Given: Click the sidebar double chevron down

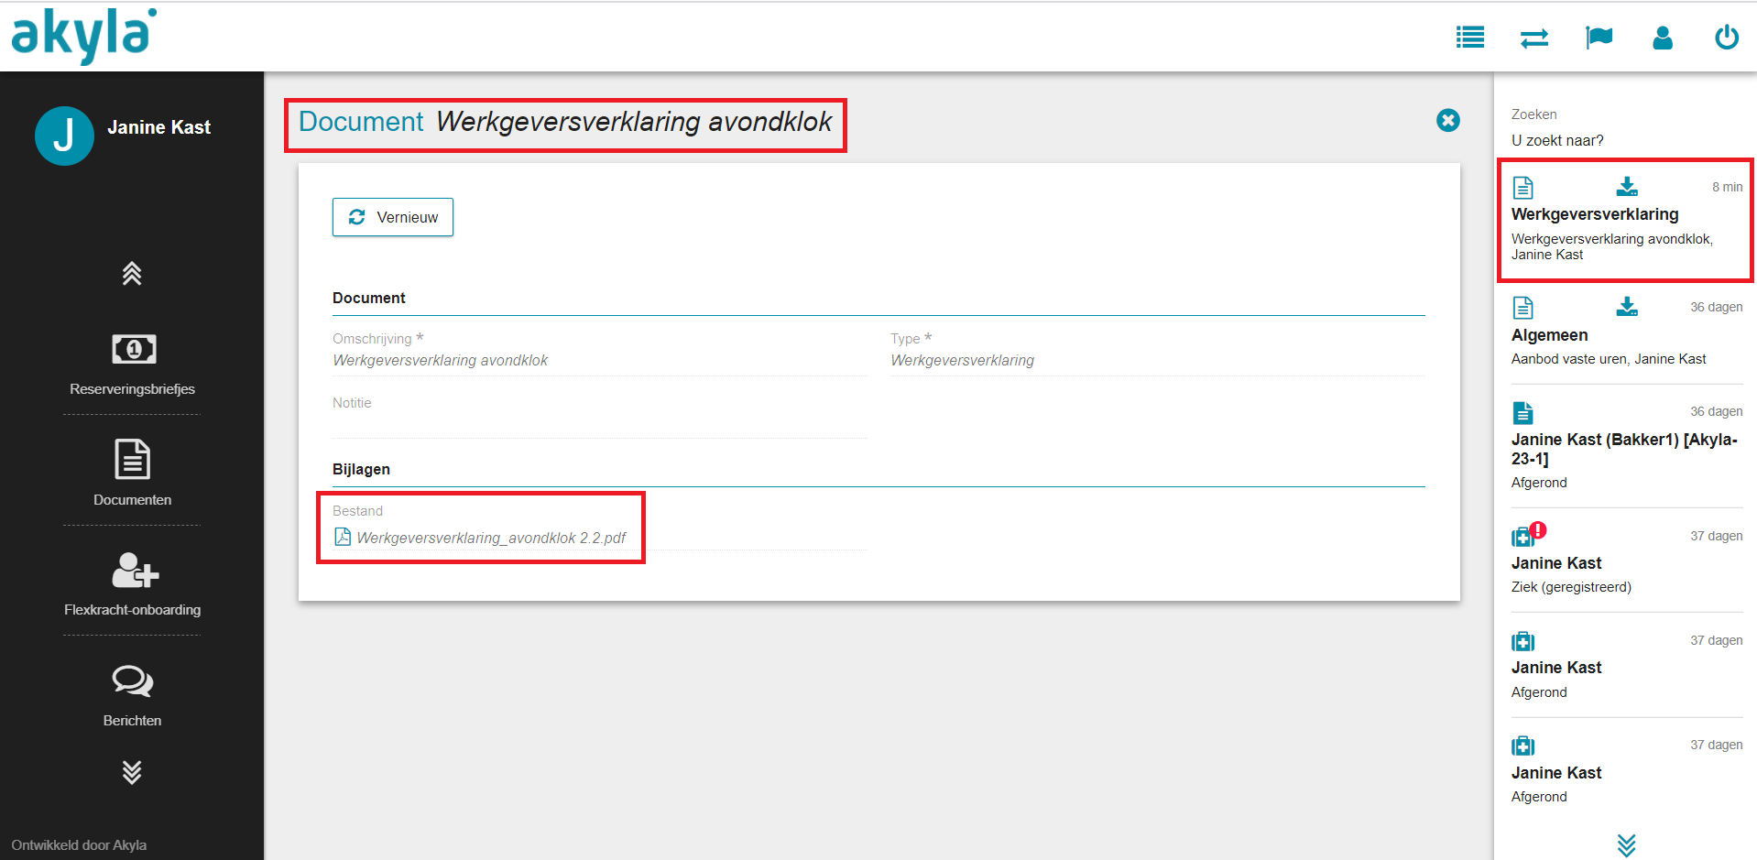Looking at the screenshot, I should (x=132, y=772).
